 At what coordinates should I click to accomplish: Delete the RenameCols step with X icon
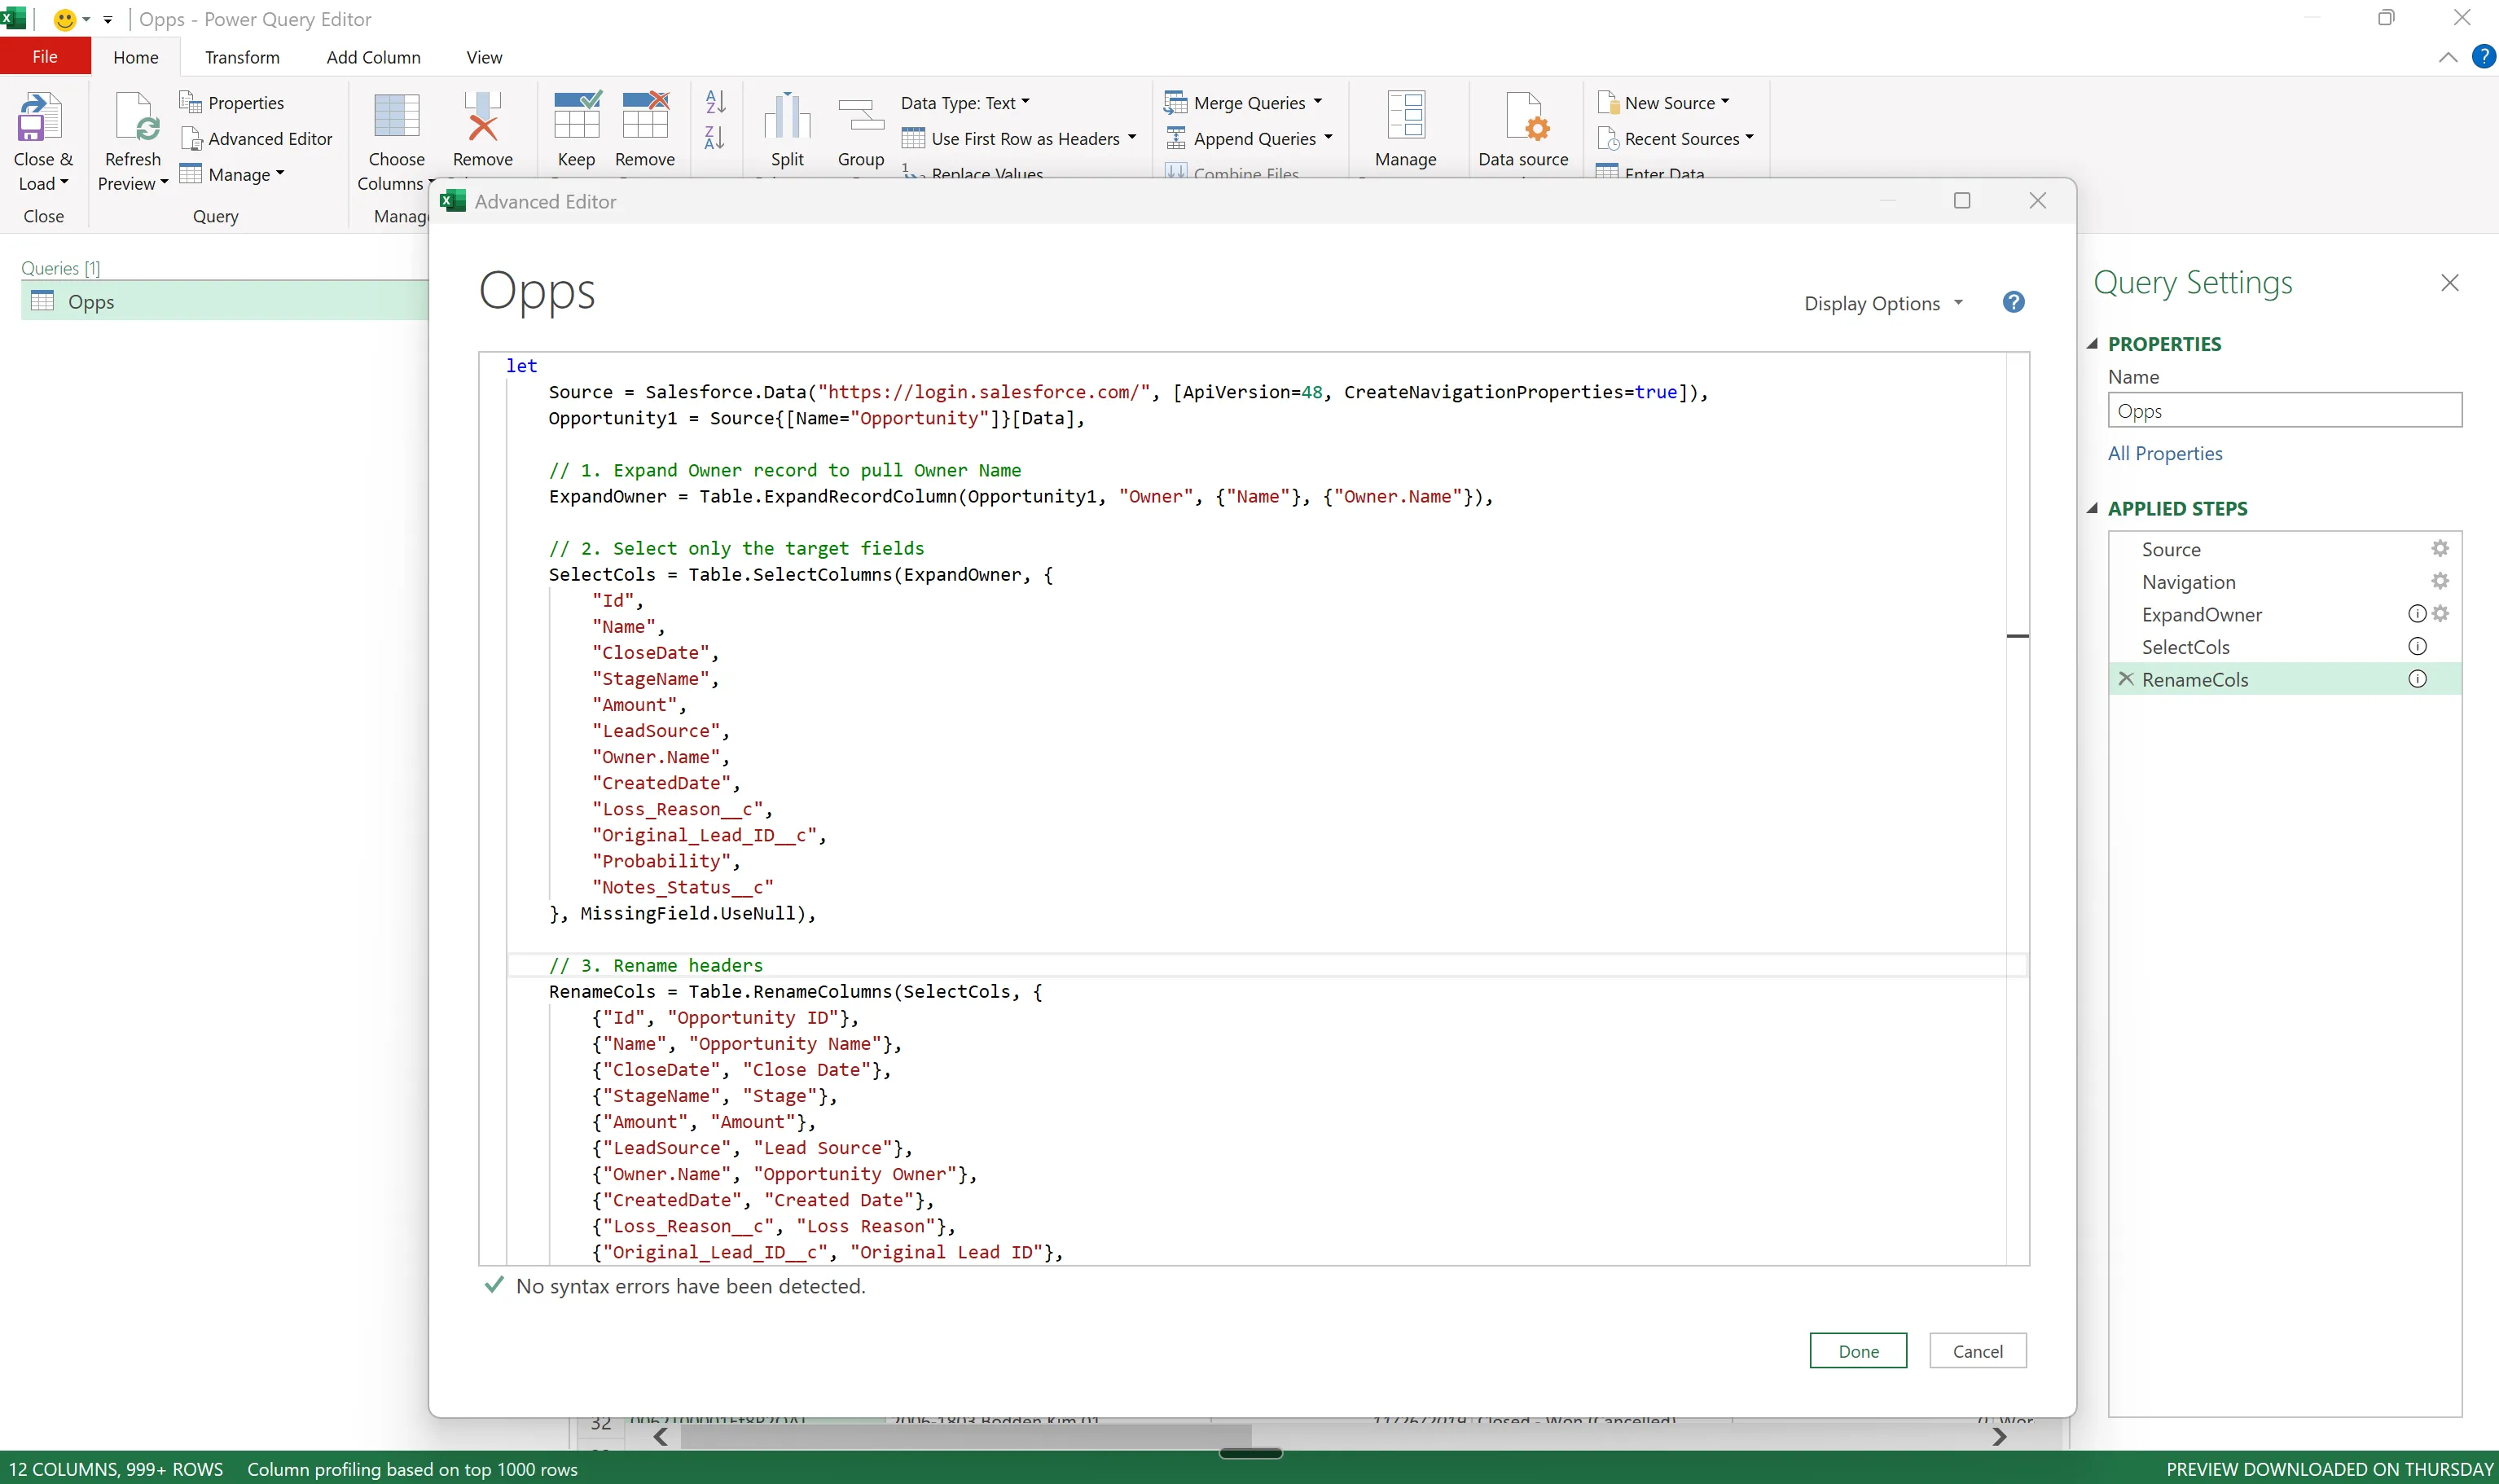point(2126,679)
